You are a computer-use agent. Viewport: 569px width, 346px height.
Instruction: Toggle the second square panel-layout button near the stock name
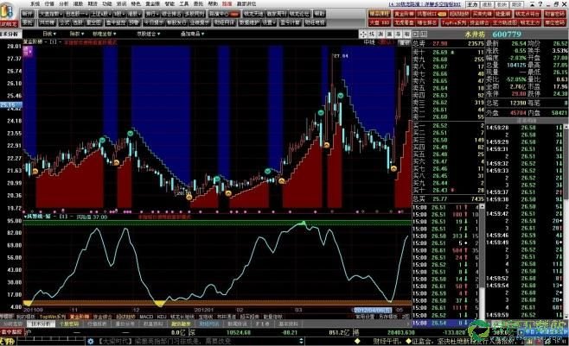click(424, 34)
